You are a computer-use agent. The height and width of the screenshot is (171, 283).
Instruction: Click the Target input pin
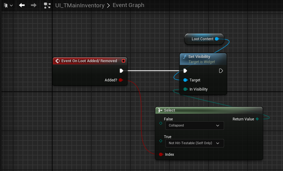point(186,80)
